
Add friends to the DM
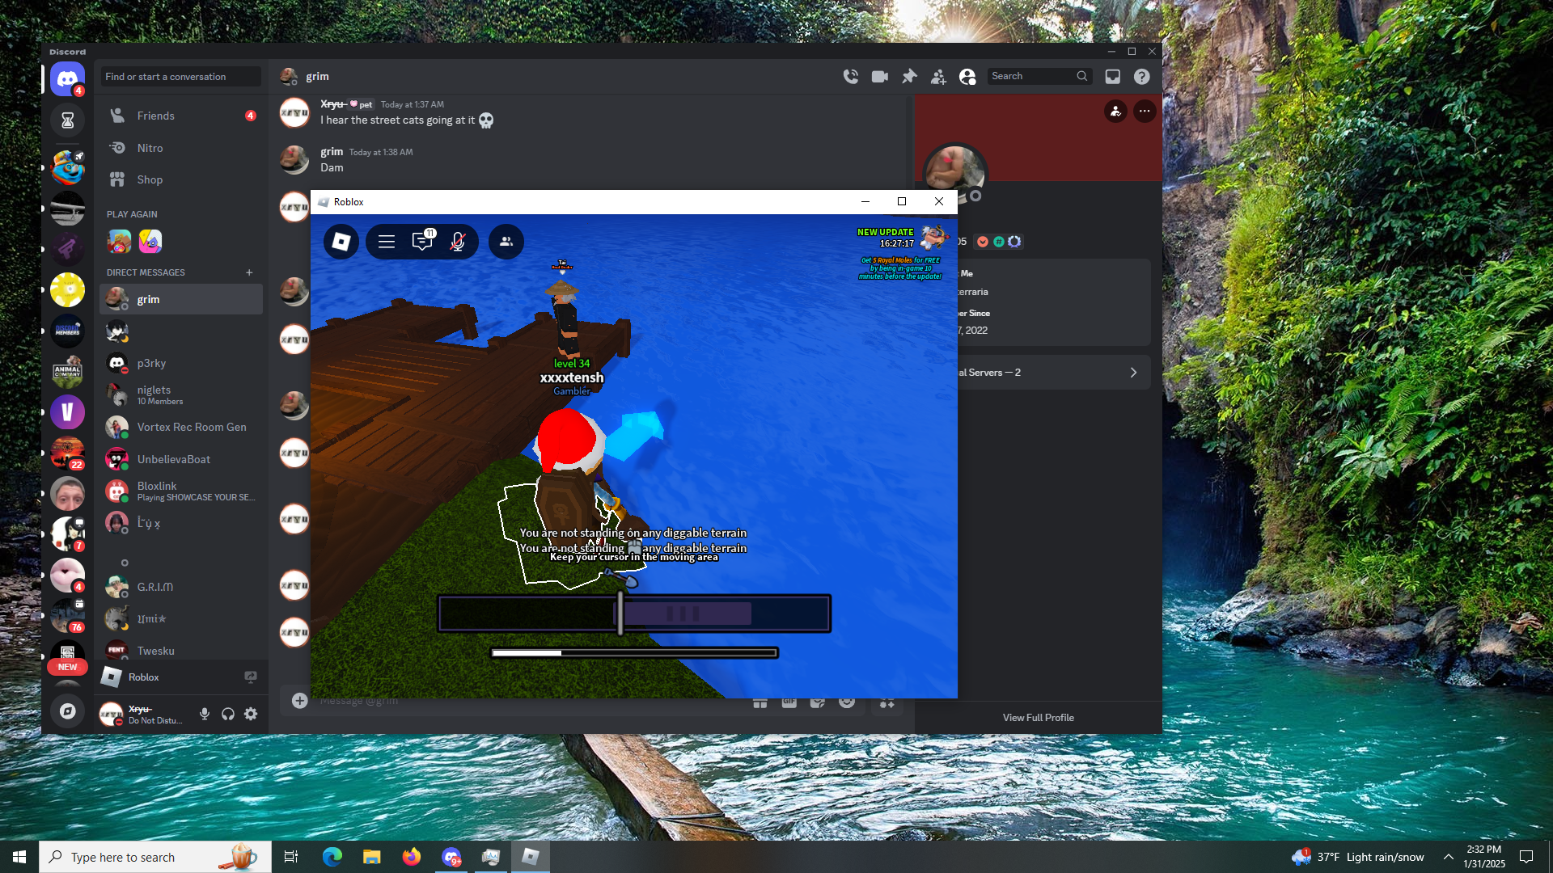point(938,76)
